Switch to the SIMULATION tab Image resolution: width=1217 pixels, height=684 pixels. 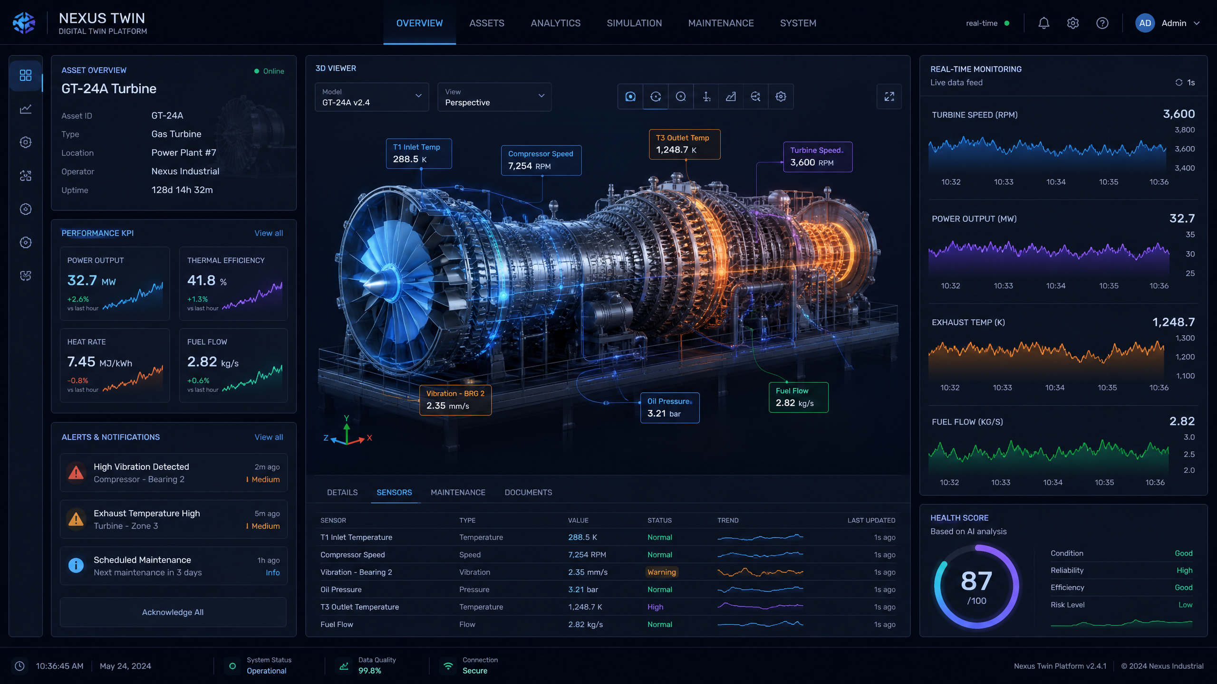[x=634, y=23]
